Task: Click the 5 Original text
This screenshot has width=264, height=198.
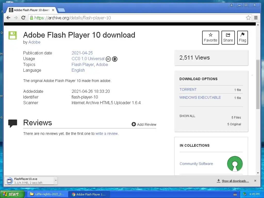Action: click(234, 124)
